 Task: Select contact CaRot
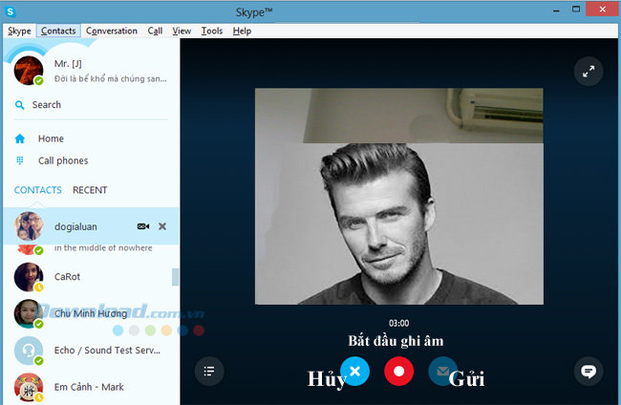click(x=91, y=277)
